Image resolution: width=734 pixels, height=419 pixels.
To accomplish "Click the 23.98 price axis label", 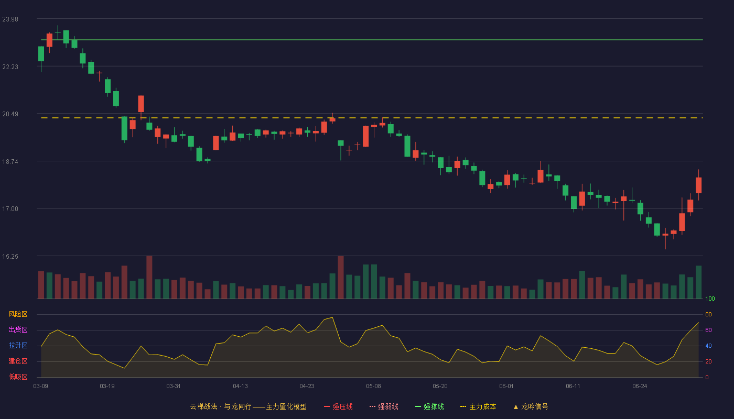I will coord(10,19).
